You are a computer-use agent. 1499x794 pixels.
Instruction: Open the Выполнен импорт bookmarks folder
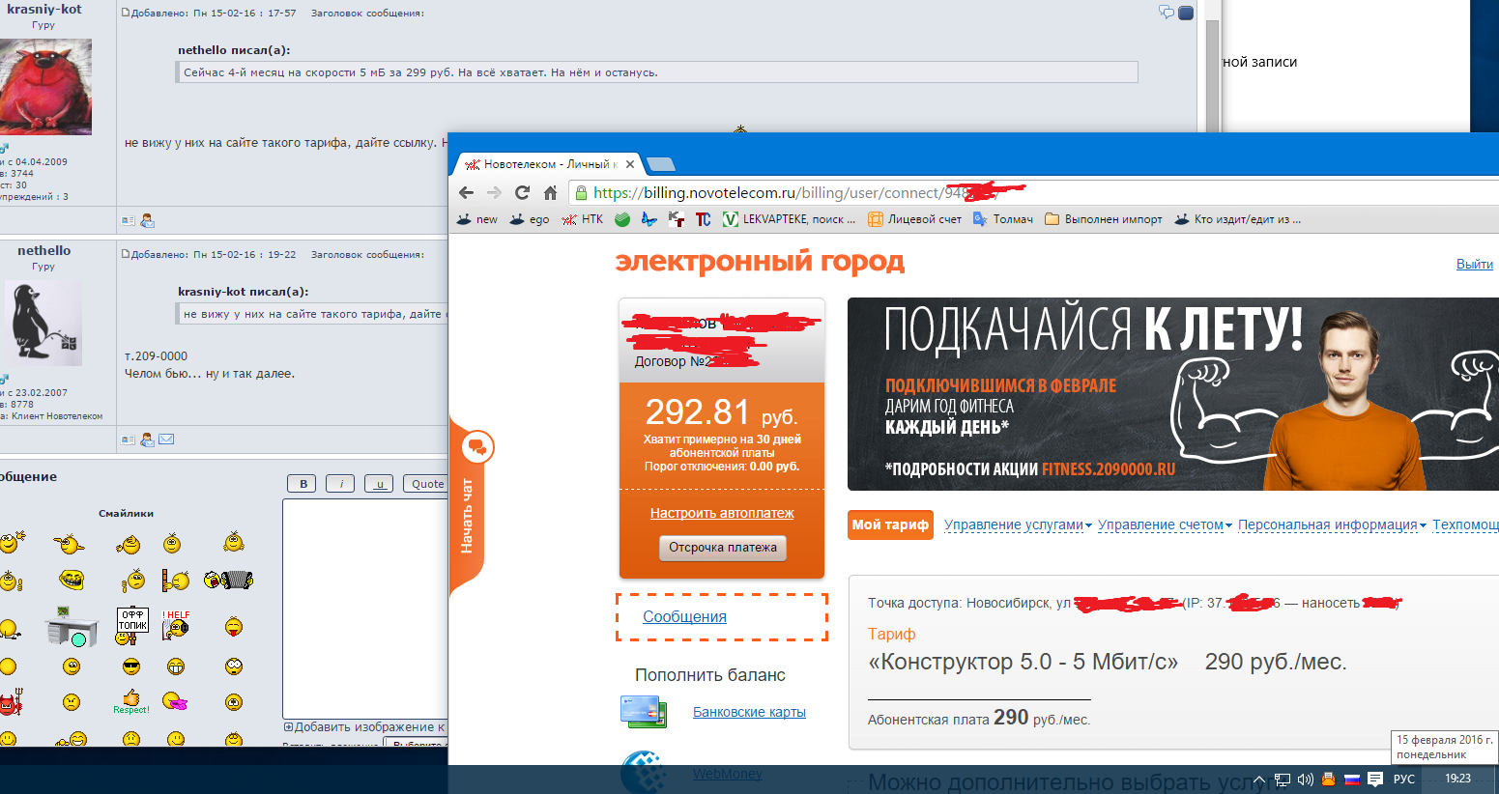click(x=1104, y=219)
